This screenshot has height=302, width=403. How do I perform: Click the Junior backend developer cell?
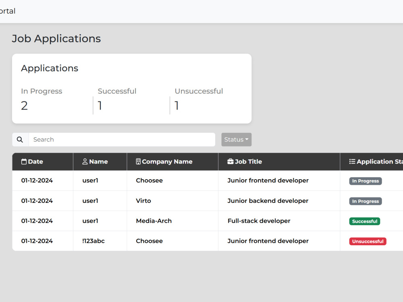point(268,201)
